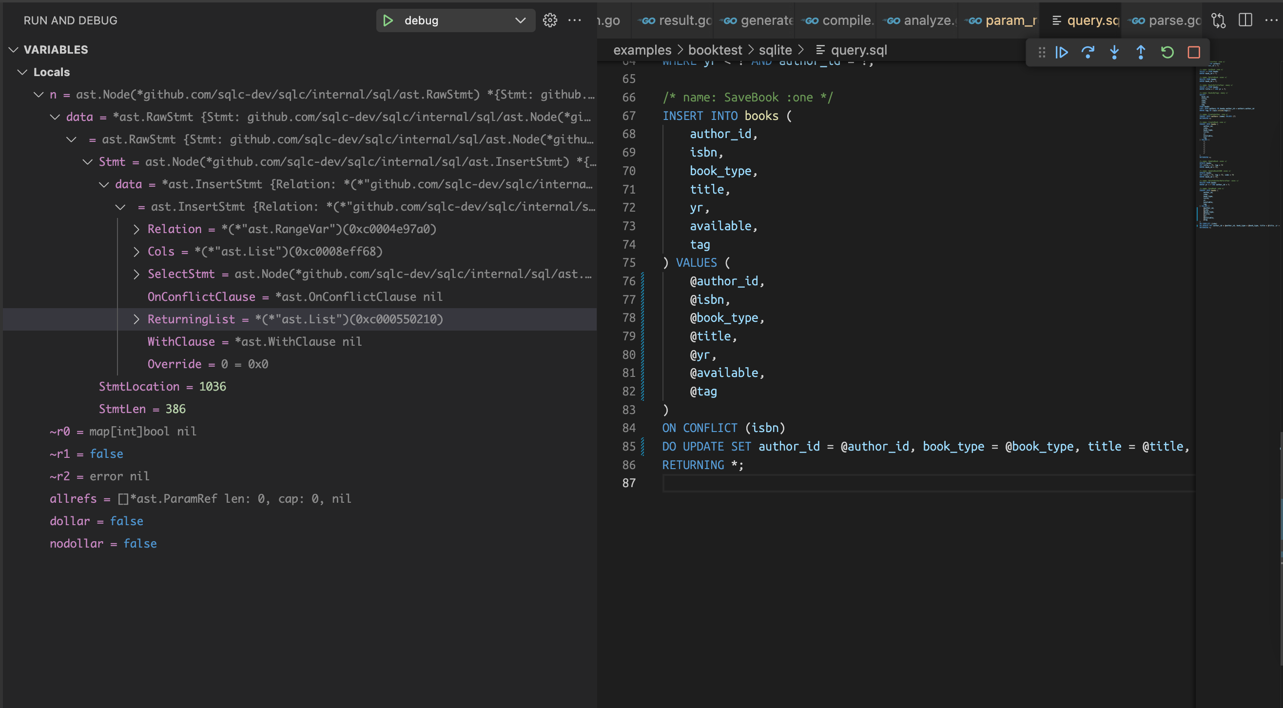
Task: Step out in the debug toolbar
Action: tap(1141, 52)
